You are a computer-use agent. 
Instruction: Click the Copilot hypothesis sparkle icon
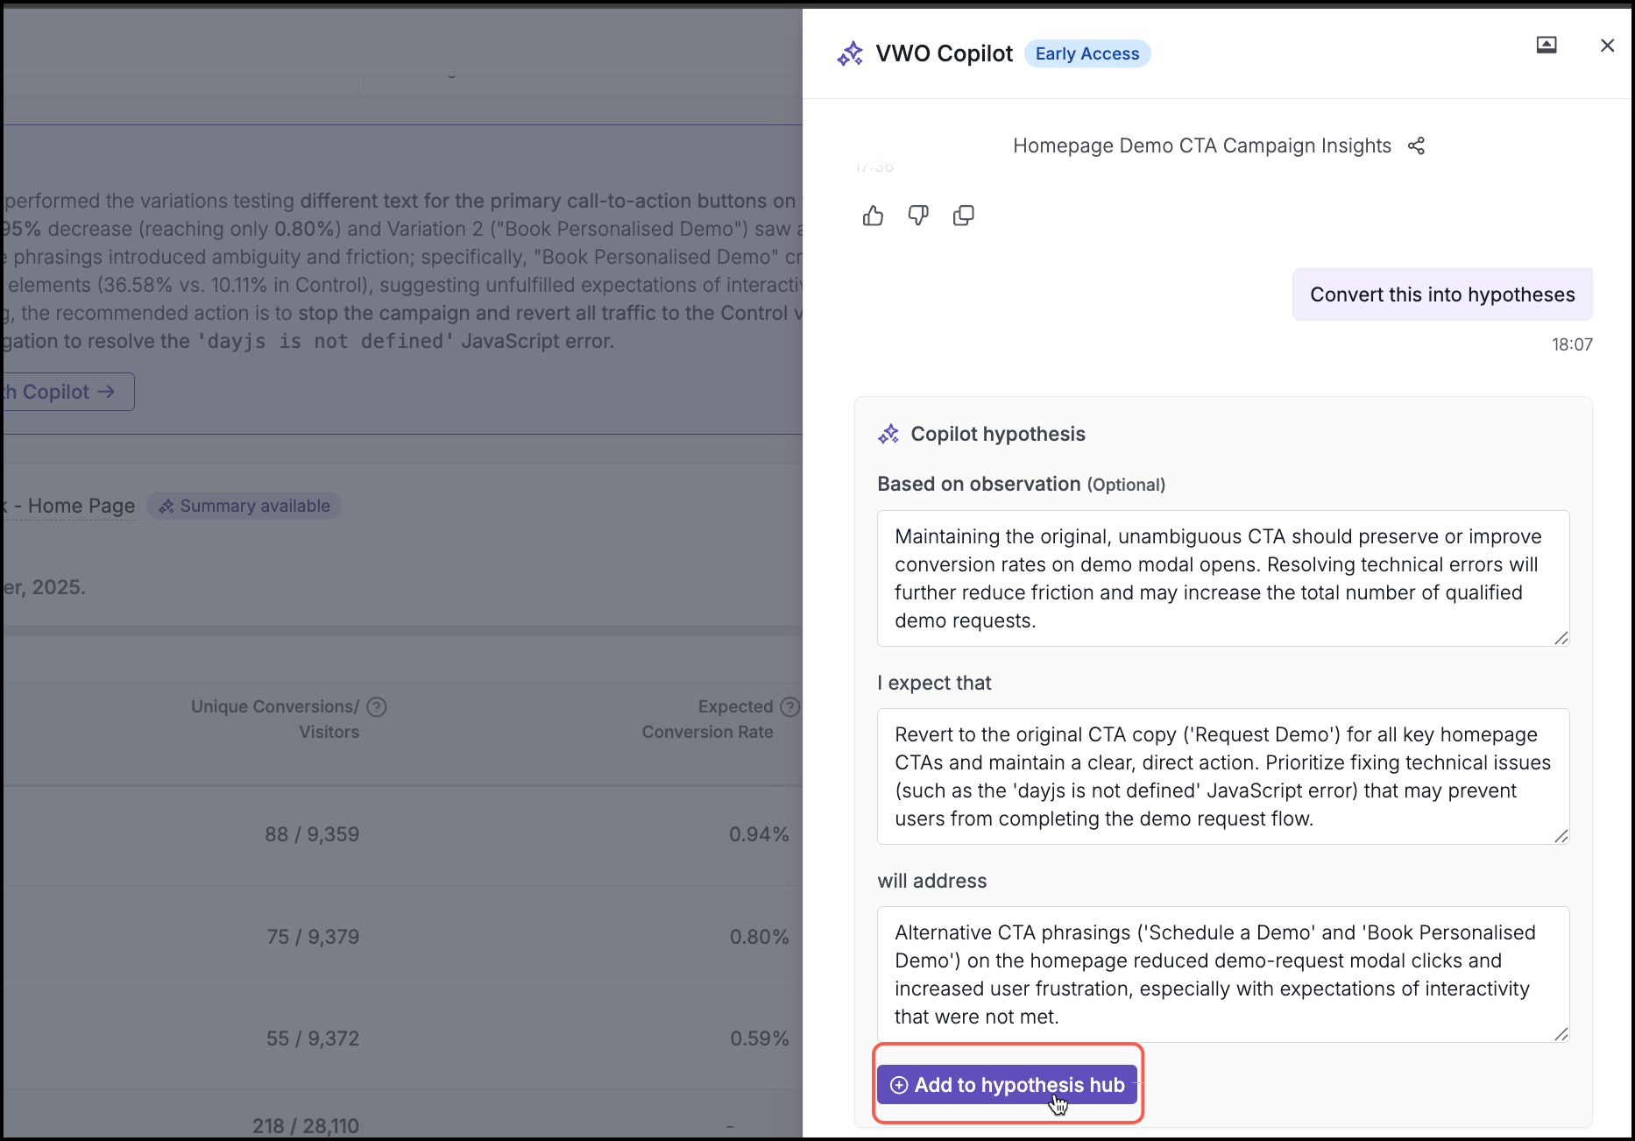click(888, 435)
